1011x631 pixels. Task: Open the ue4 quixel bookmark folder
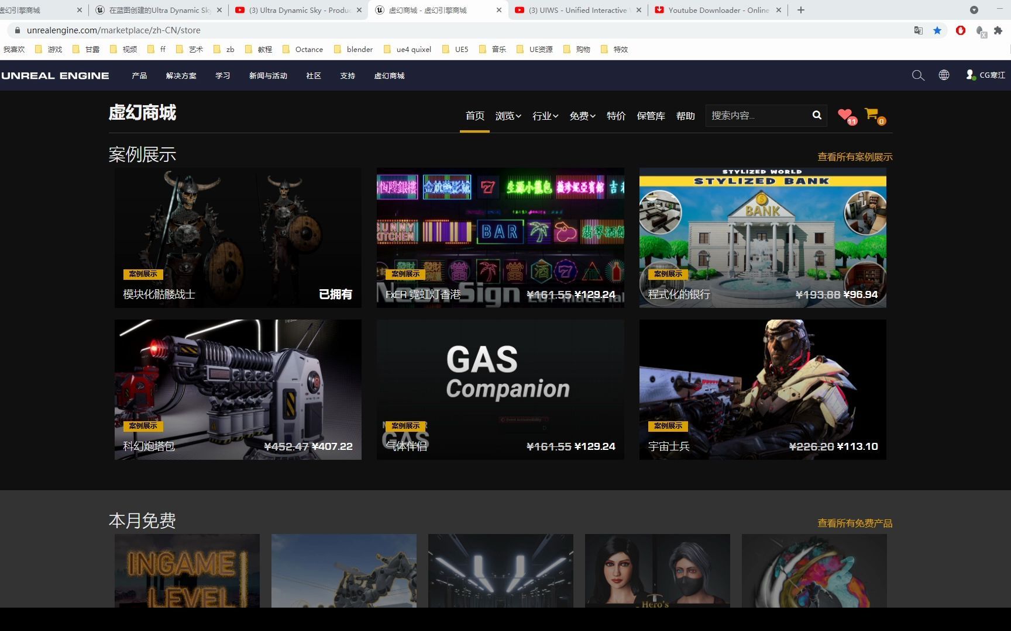(408, 50)
